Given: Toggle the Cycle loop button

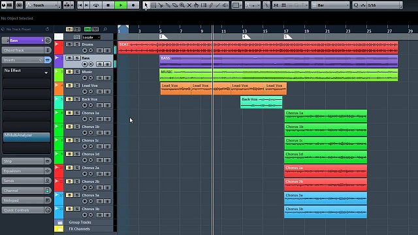Looking at the screenshot, I should coord(96,5).
